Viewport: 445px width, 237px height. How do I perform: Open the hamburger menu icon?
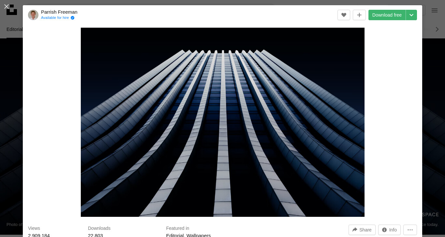click(435, 10)
